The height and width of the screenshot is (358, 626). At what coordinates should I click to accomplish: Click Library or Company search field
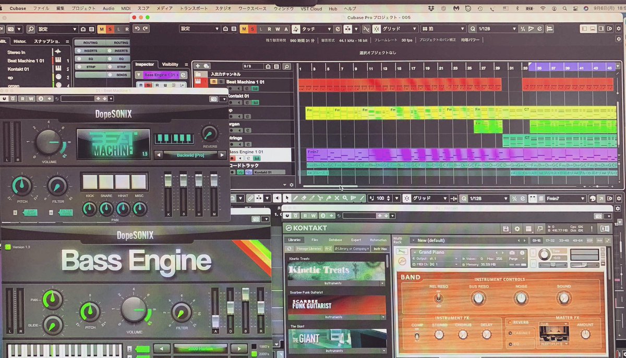click(x=351, y=249)
